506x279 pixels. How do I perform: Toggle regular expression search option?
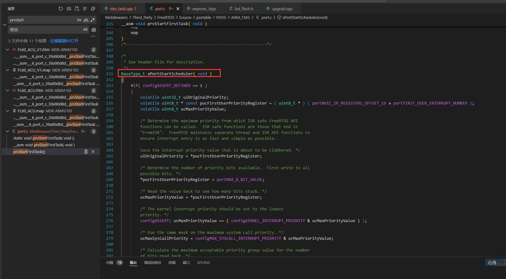coord(93,20)
